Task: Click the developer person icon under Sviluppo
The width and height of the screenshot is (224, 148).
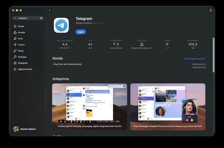Action: click(x=142, y=44)
